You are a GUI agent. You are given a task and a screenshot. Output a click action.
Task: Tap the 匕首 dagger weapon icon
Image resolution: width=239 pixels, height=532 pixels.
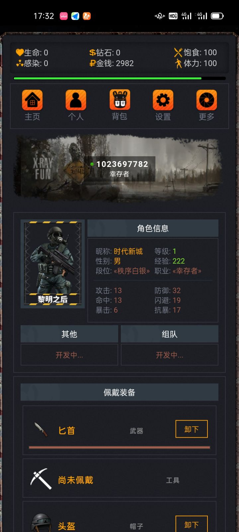click(41, 430)
